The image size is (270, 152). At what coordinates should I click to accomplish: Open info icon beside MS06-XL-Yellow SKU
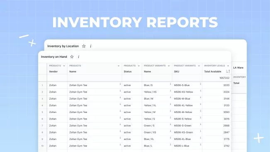[200, 104]
